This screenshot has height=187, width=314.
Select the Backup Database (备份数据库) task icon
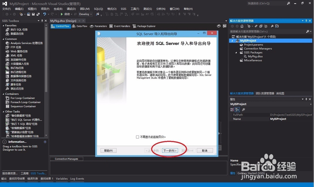click(8, 116)
